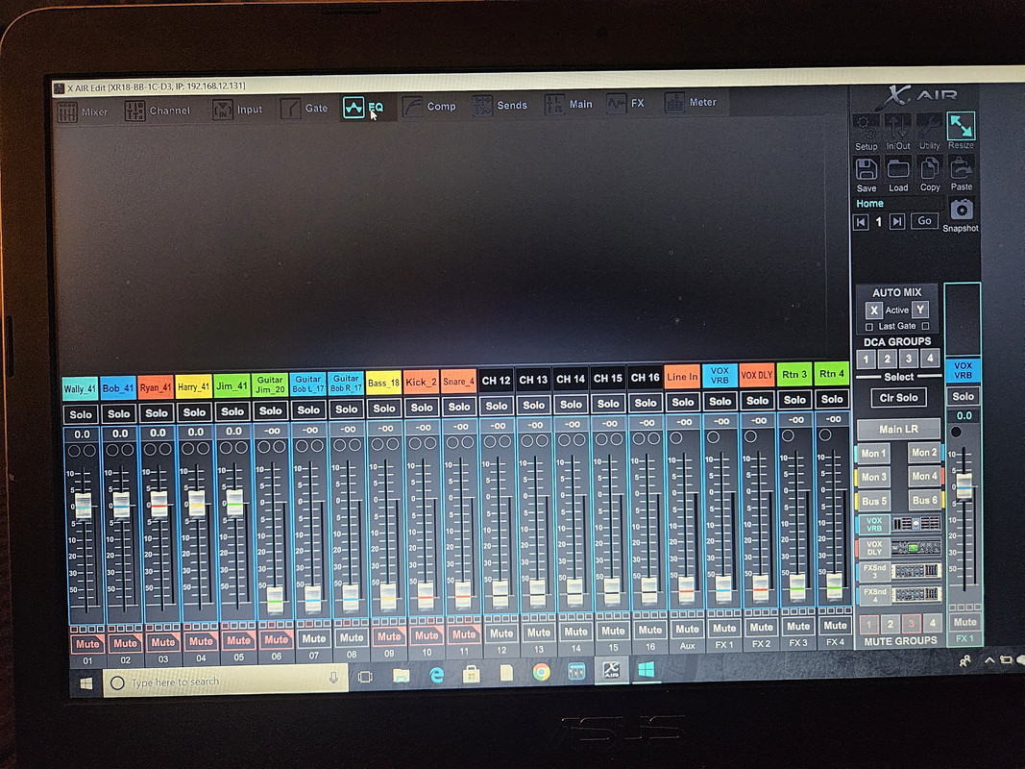Click the Resize window icon
The image size is (1025, 769).
[x=961, y=126]
